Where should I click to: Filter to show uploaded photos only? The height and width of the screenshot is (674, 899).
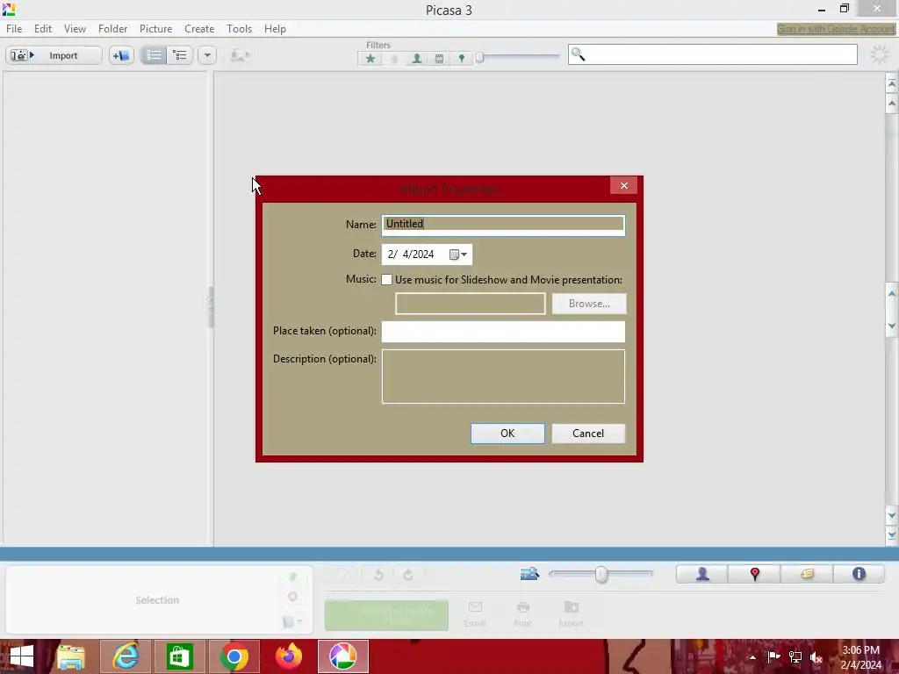point(394,59)
